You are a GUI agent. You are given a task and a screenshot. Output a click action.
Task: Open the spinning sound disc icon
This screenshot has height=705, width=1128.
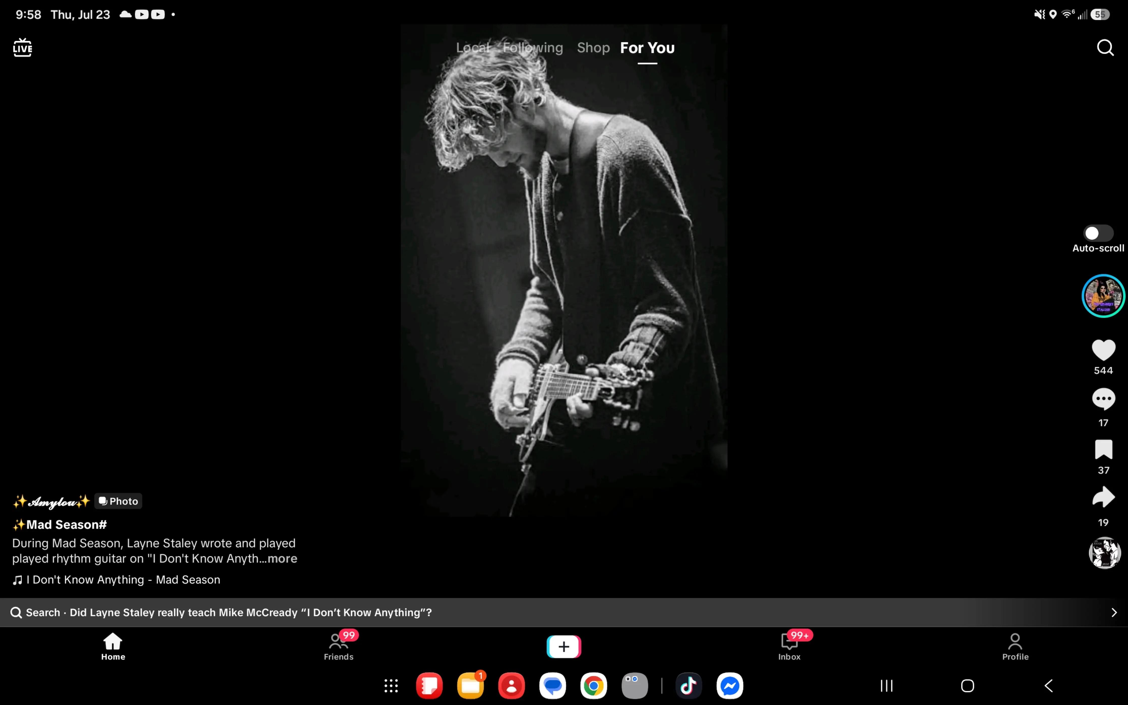[1104, 553]
